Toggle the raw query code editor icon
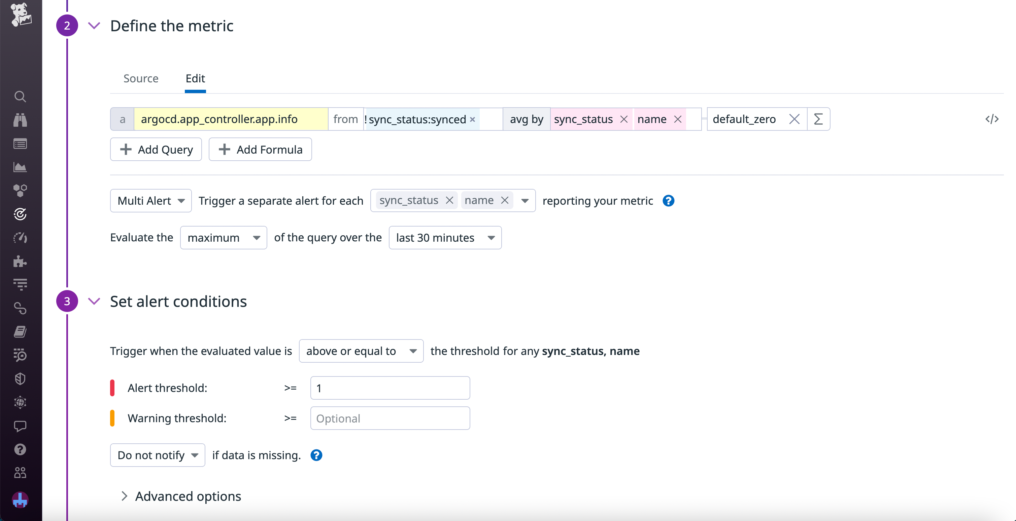The height and width of the screenshot is (521, 1016). tap(991, 119)
